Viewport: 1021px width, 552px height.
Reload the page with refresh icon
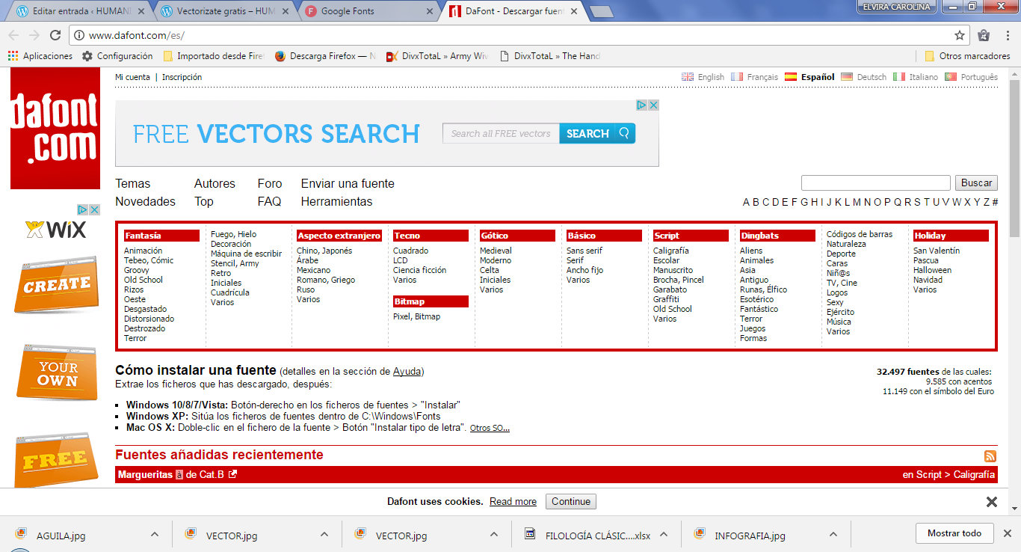coord(55,35)
